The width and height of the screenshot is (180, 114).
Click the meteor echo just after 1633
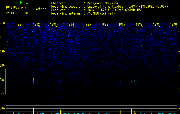(x=60, y=81)
